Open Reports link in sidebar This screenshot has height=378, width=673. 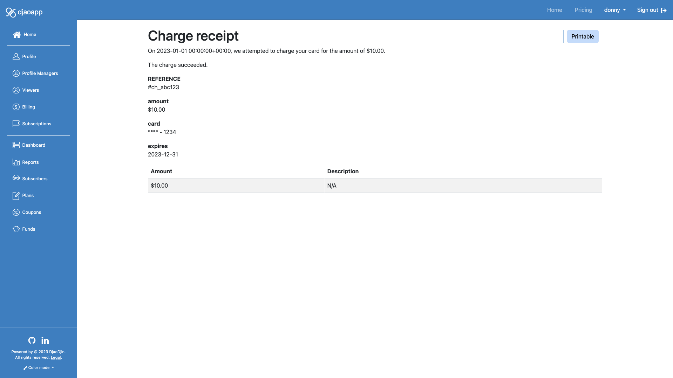[x=30, y=162]
